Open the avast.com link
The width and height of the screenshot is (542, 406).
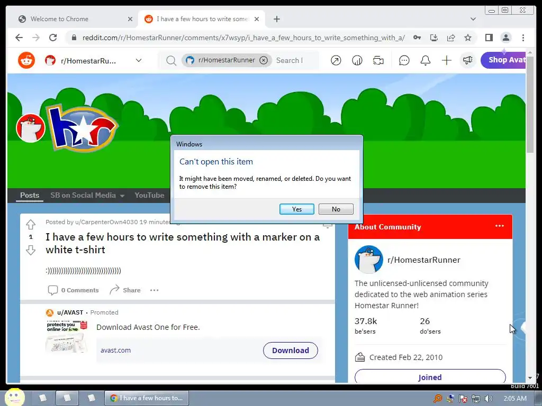click(115, 350)
